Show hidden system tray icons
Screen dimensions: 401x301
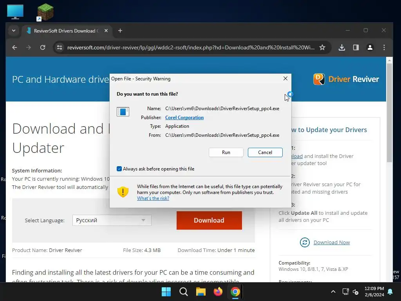333,292
